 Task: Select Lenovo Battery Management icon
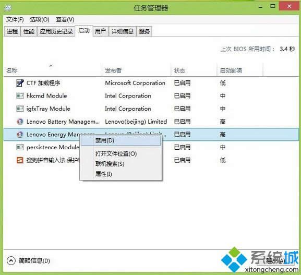click(20, 122)
